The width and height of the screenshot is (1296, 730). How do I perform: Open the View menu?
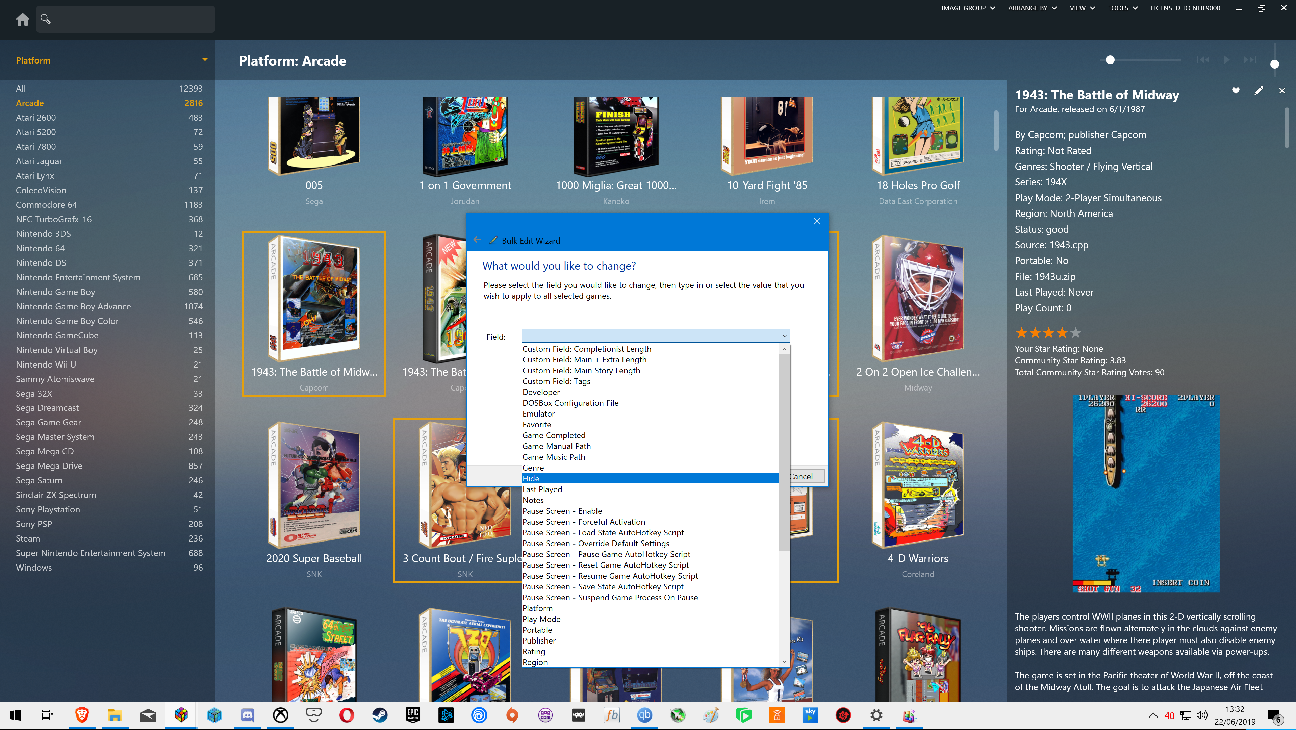(1082, 8)
